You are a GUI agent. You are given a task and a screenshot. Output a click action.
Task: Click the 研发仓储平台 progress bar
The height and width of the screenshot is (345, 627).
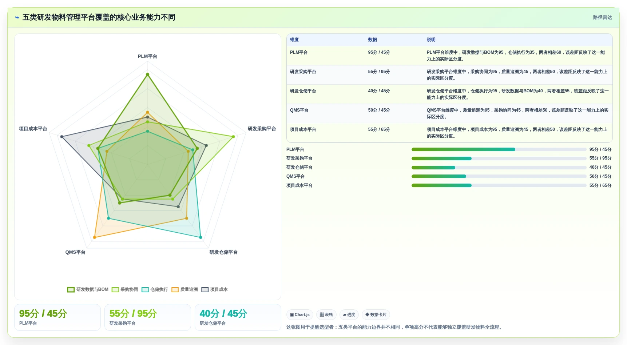[x=499, y=168]
